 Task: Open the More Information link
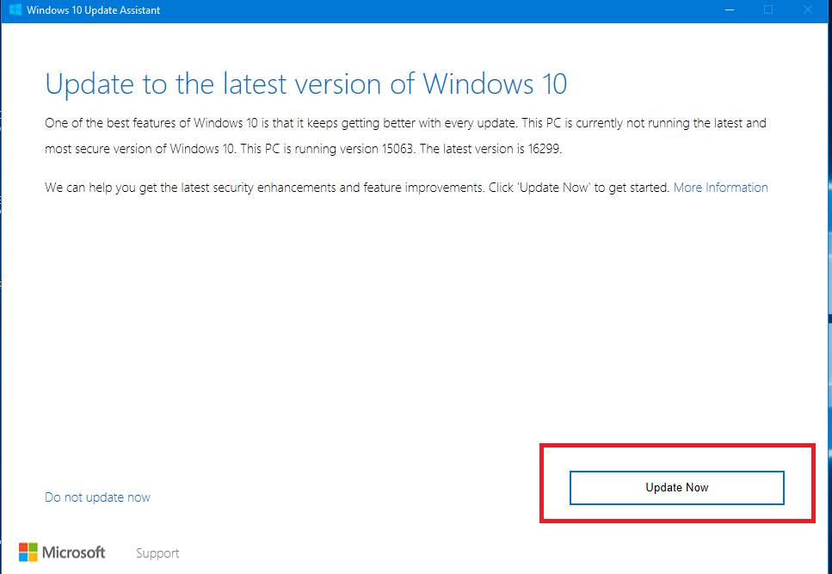(720, 188)
